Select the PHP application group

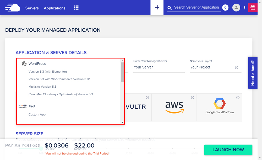click(32, 106)
